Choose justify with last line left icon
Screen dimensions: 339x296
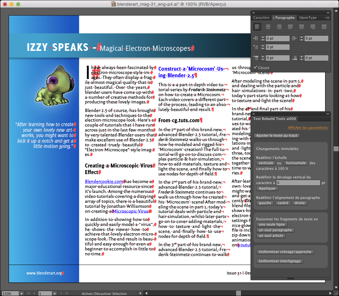(290, 27)
